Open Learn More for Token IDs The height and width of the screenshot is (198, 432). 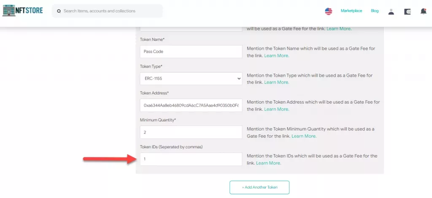point(268,163)
